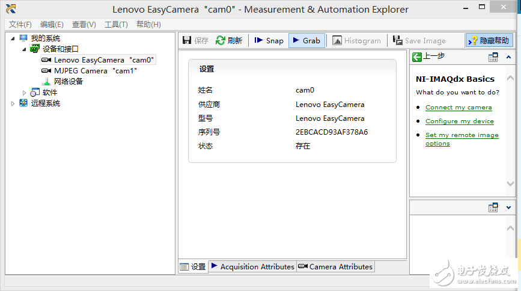Open 'Set my remote image options' link
Viewport: 521px width, 291px height.
coord(462,139)
